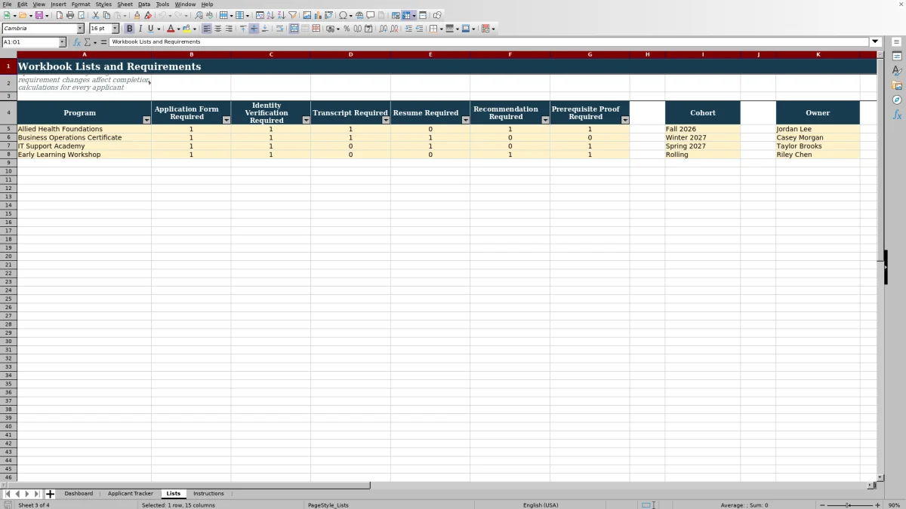Click the Clone Formatting paintbrush icon
Image resolution: width=906 pixels, height=509 pixels.
click(x=137, y=15)
